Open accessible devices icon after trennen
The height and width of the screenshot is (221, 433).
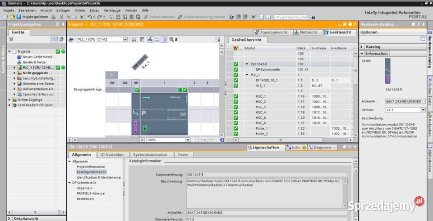click(x=231, y=17)
